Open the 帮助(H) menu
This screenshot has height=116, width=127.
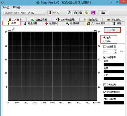[x=17, y=7]
